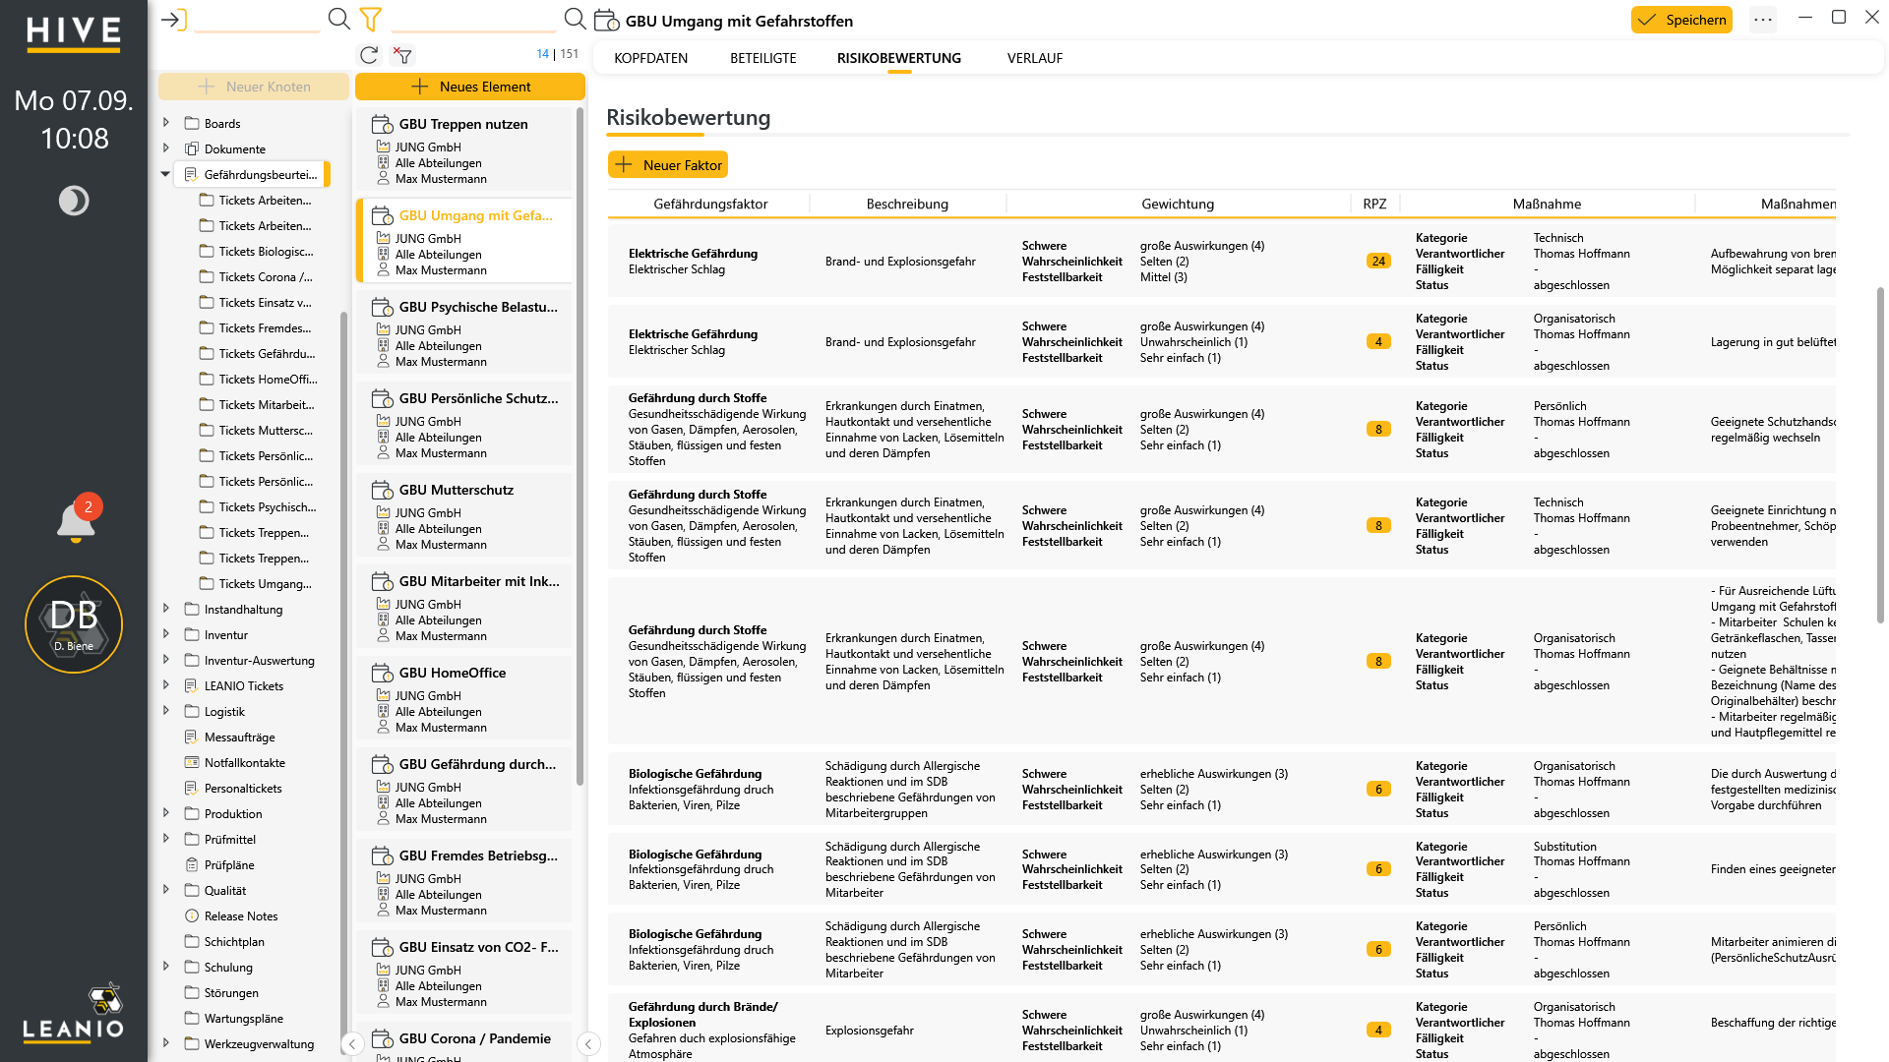Viewport: 1889px width, 1062px height.
Task: Switch to the KOPFDATEN tab
Action: pos(651,58)
